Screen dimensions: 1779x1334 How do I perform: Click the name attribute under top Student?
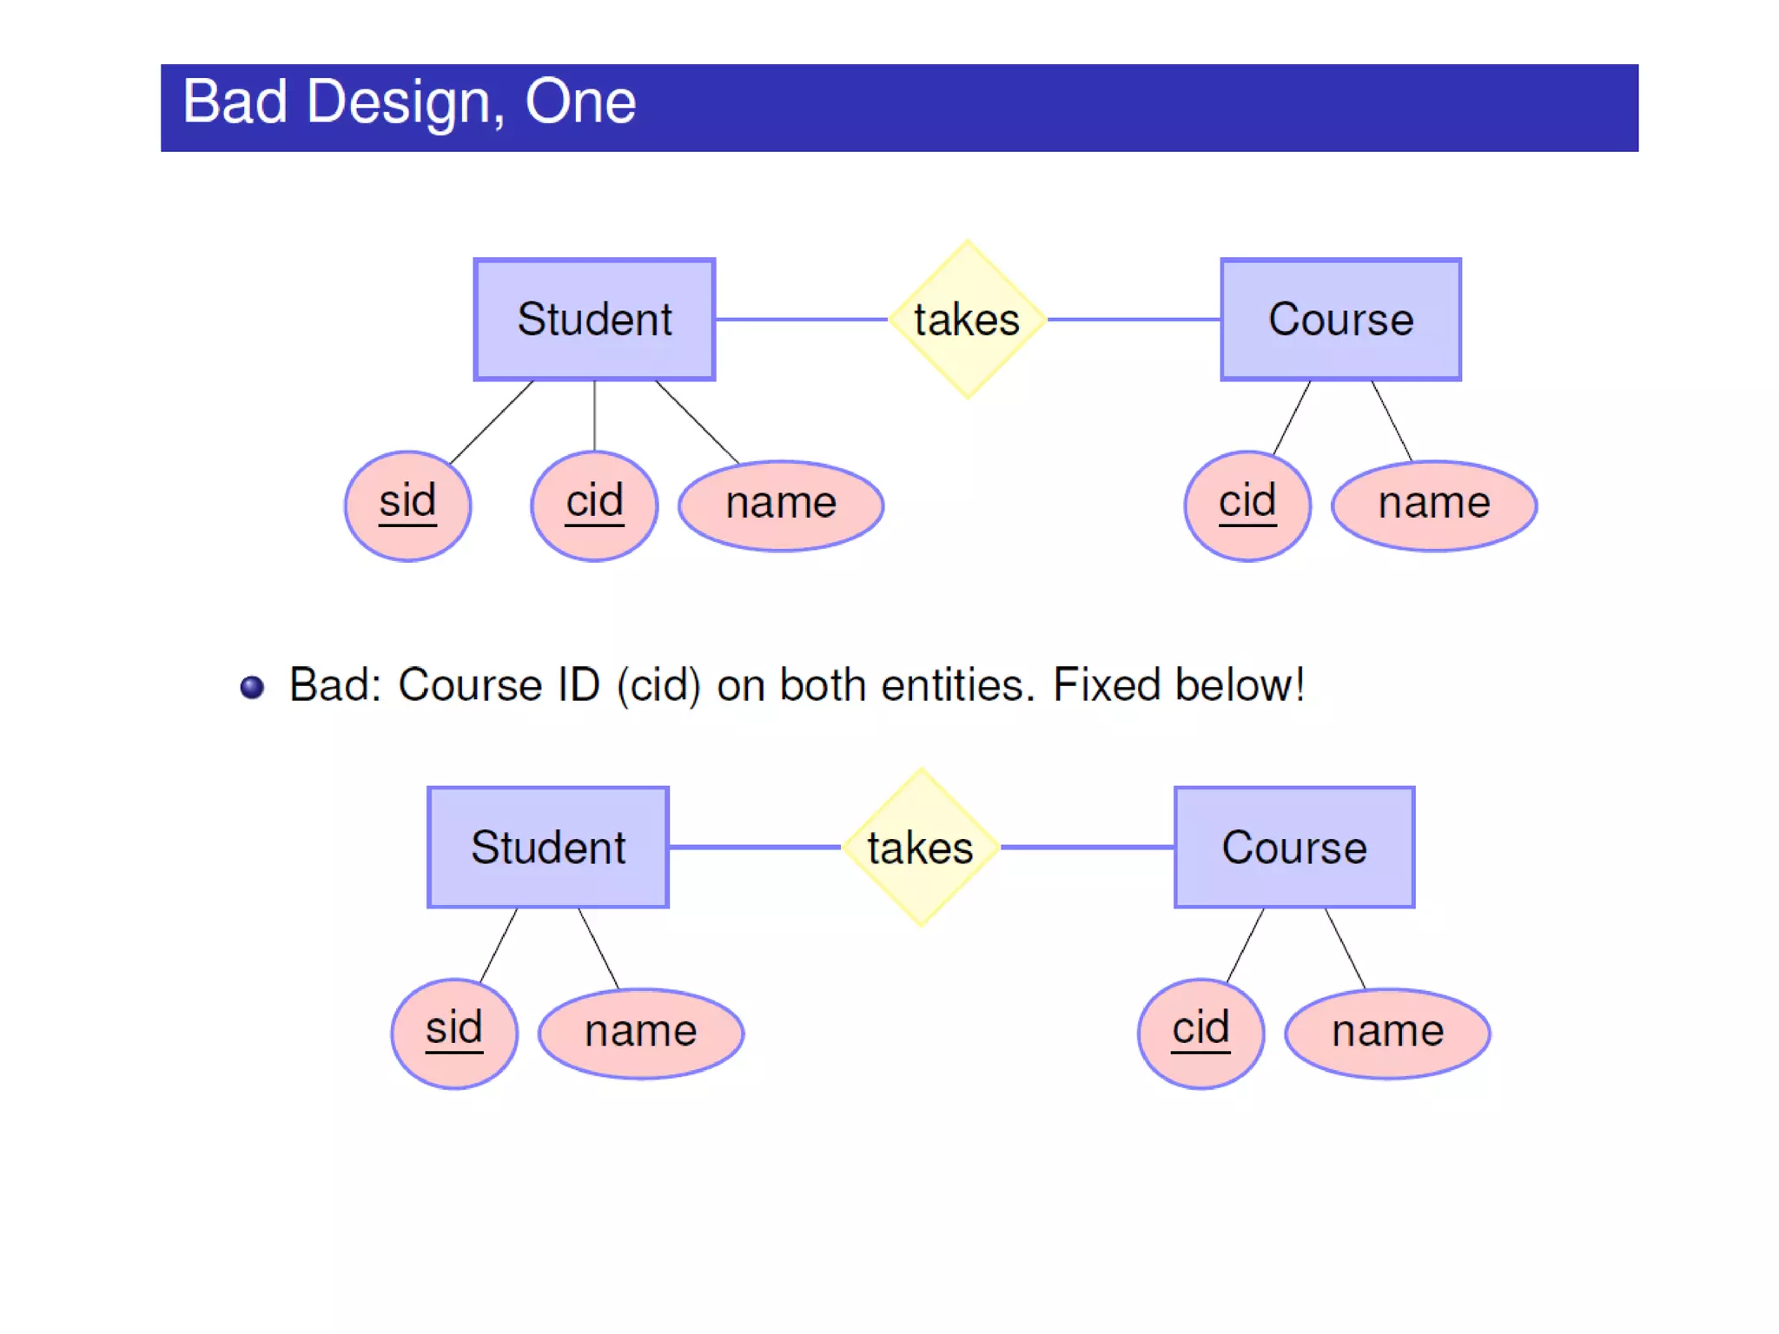coord(781,505)
